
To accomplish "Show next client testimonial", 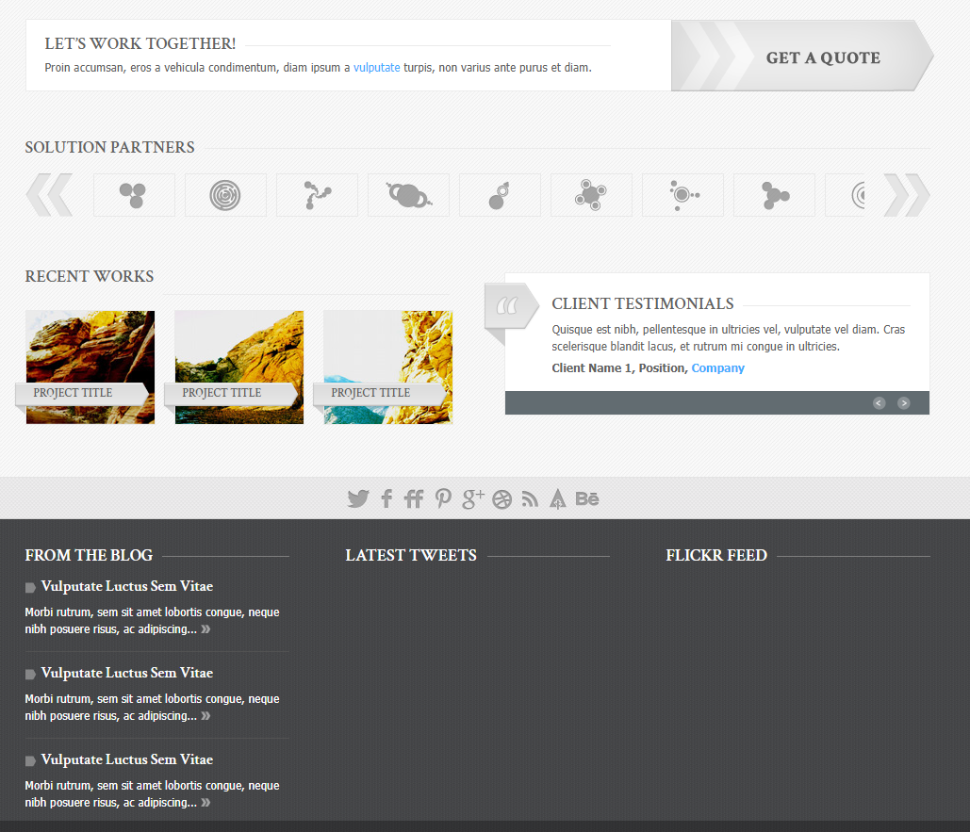I will (904, 403).
